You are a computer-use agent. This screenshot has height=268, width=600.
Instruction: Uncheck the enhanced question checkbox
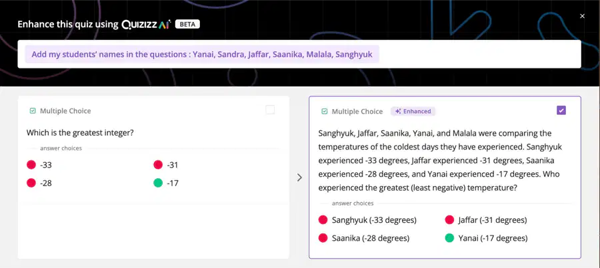[x=561, y=110]
